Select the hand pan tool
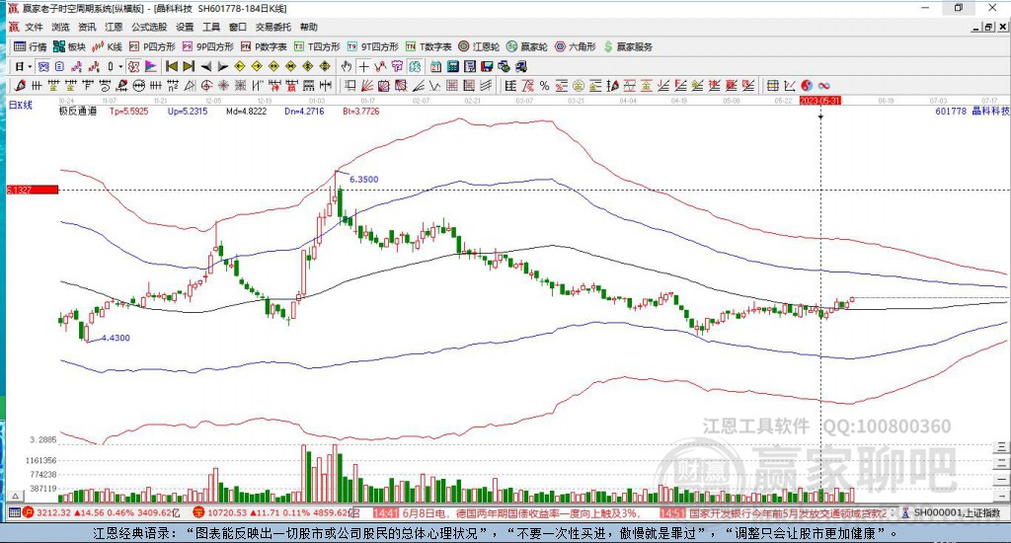This screenshot has height=543, width=1011. tap(347, 66)
